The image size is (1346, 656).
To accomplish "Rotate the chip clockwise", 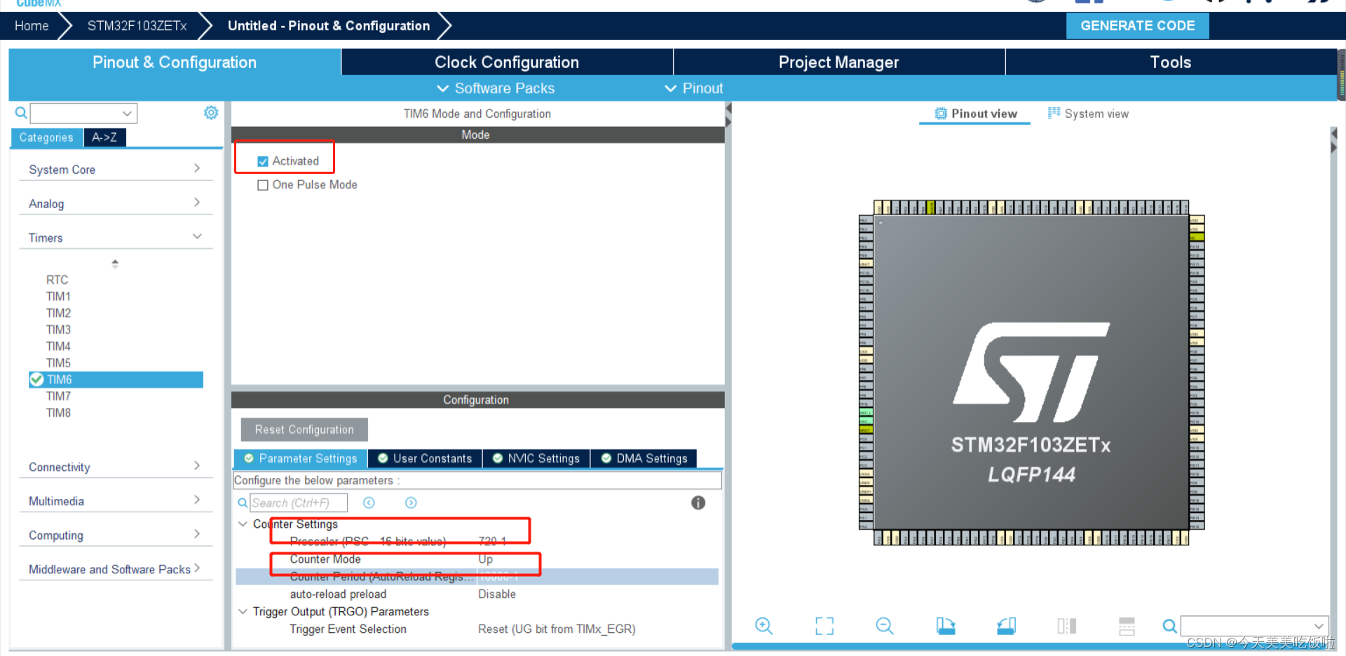I will (x=946, y=626).
